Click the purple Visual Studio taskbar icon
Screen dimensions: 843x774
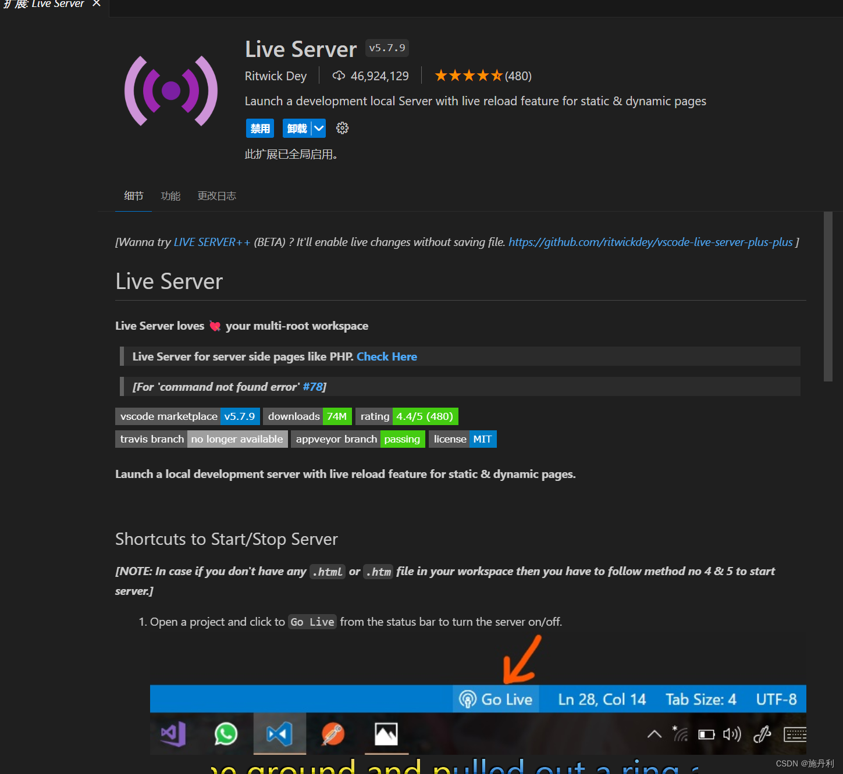point(173,734)
